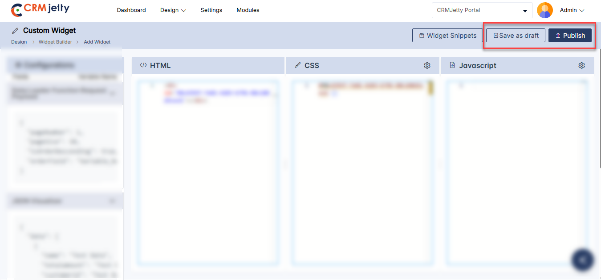Open the CRMJetty Portal selector
This screenshot has height=280, width=601.
482,10
